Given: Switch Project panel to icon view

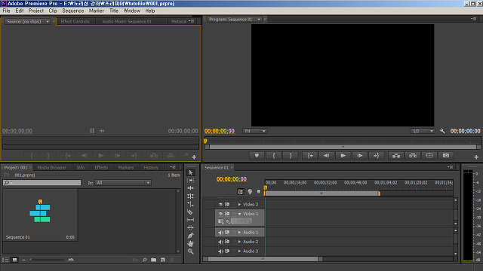Looking at the screenshot, I should [14, 260].
